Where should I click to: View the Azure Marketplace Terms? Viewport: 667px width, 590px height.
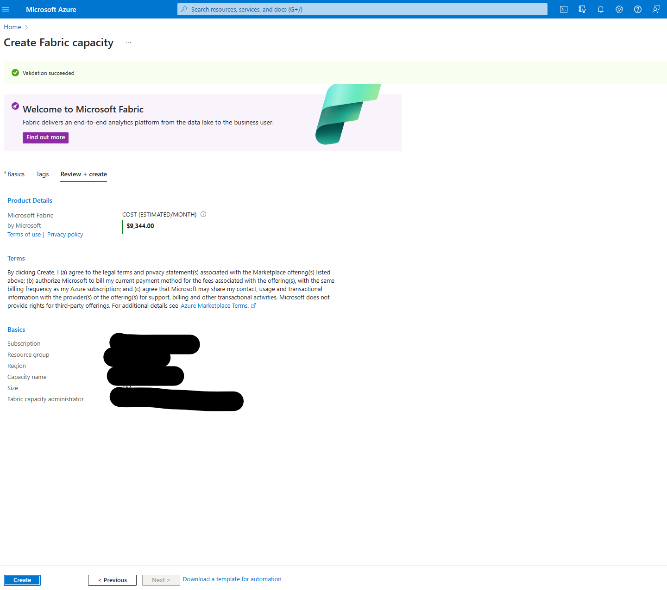[x=215, y=305]
